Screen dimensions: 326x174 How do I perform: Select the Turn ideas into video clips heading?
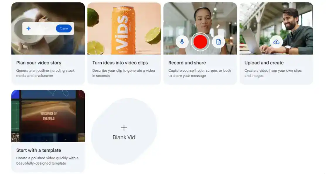tap(120, 63)
